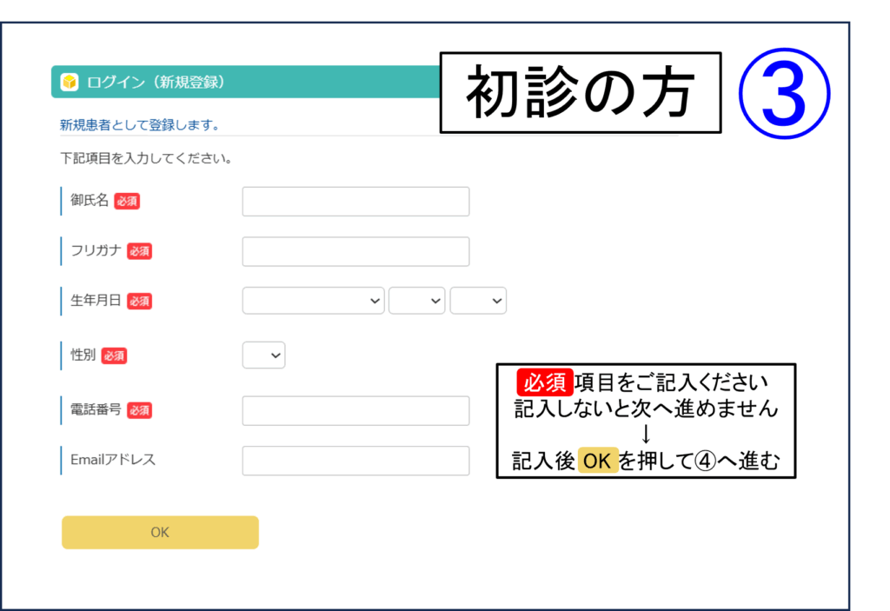Image resolution: width=890 pixels, height=611 pixels.
Task: Click the red 必須 badge beside 生年月日
Action: [x=139, y=301]
